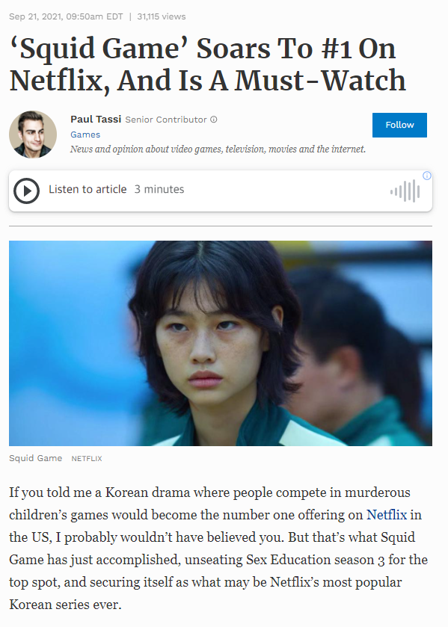This screenshot has width=448, height=627.
Task: Click the info icon beside Senior Contributor
Action: [214, 119]
